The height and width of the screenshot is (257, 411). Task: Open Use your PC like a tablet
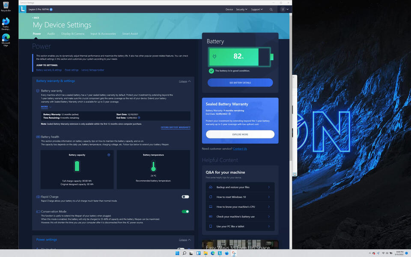click(240, 226)
